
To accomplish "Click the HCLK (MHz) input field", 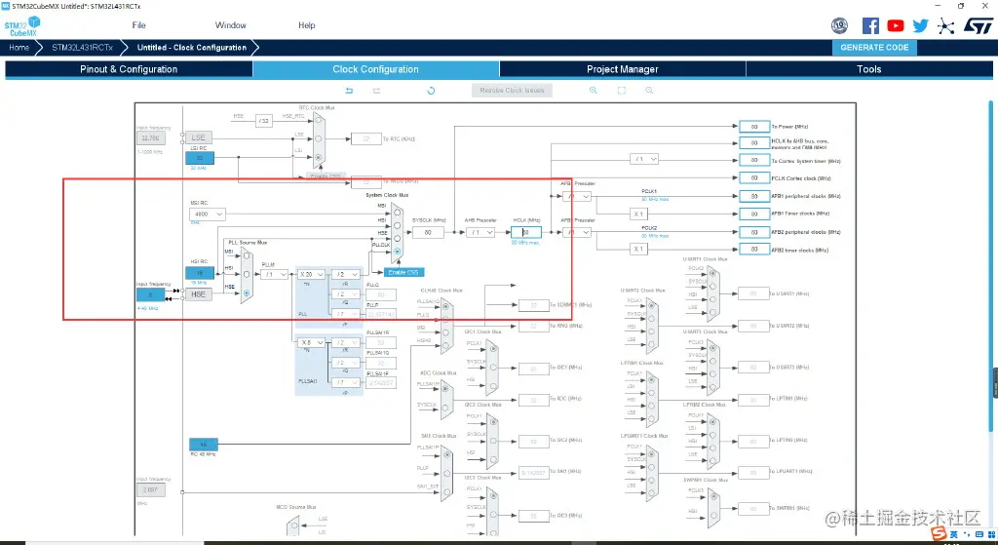I will point(526,232).
